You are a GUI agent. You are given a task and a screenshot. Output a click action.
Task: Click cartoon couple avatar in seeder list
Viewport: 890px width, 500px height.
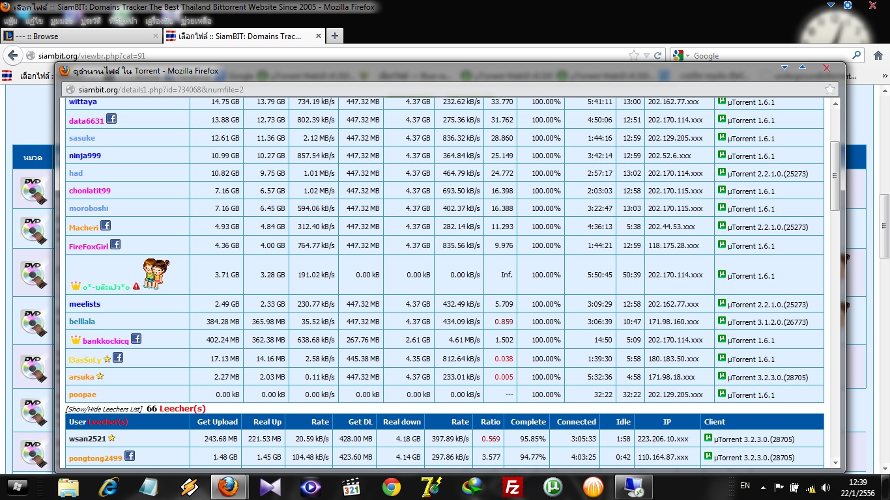coord(156,273)
